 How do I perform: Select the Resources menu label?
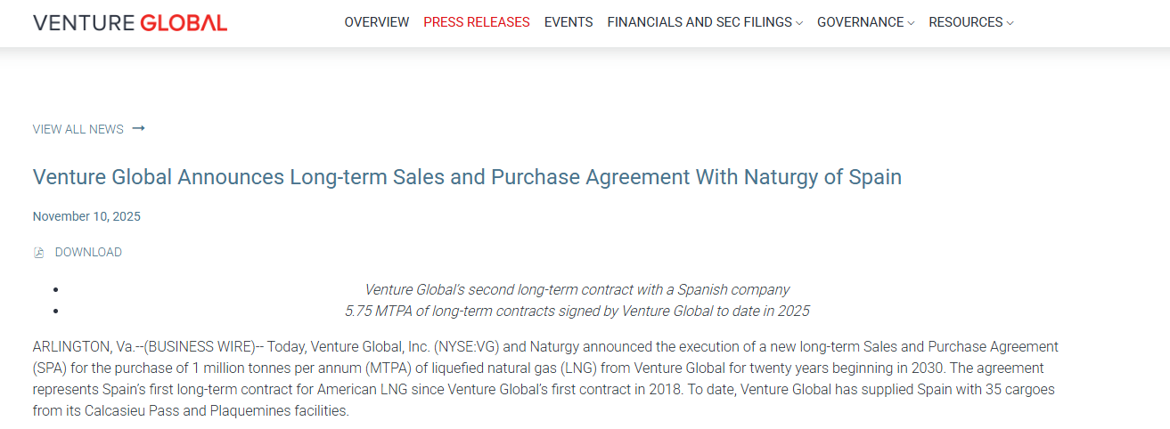965,22
